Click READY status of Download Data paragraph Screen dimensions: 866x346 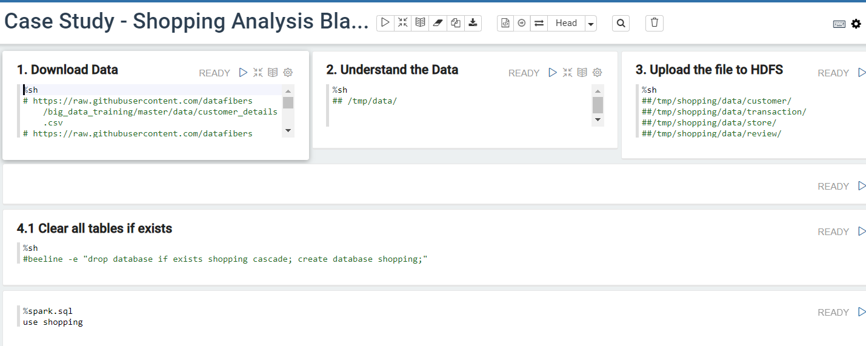coord(215,73)
